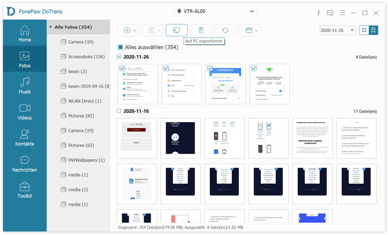The width and height of the screenshot is (389, 235).
Task: Click the export to device phone icon
Action: 151,30
